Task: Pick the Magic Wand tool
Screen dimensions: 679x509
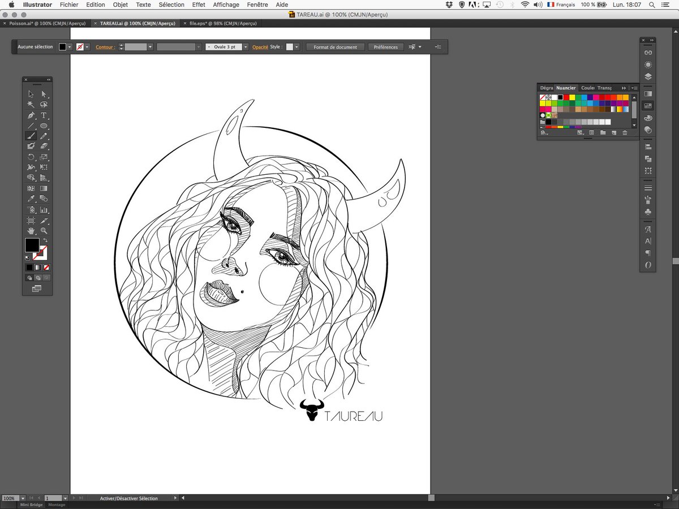Action: (x=31, y=105)
